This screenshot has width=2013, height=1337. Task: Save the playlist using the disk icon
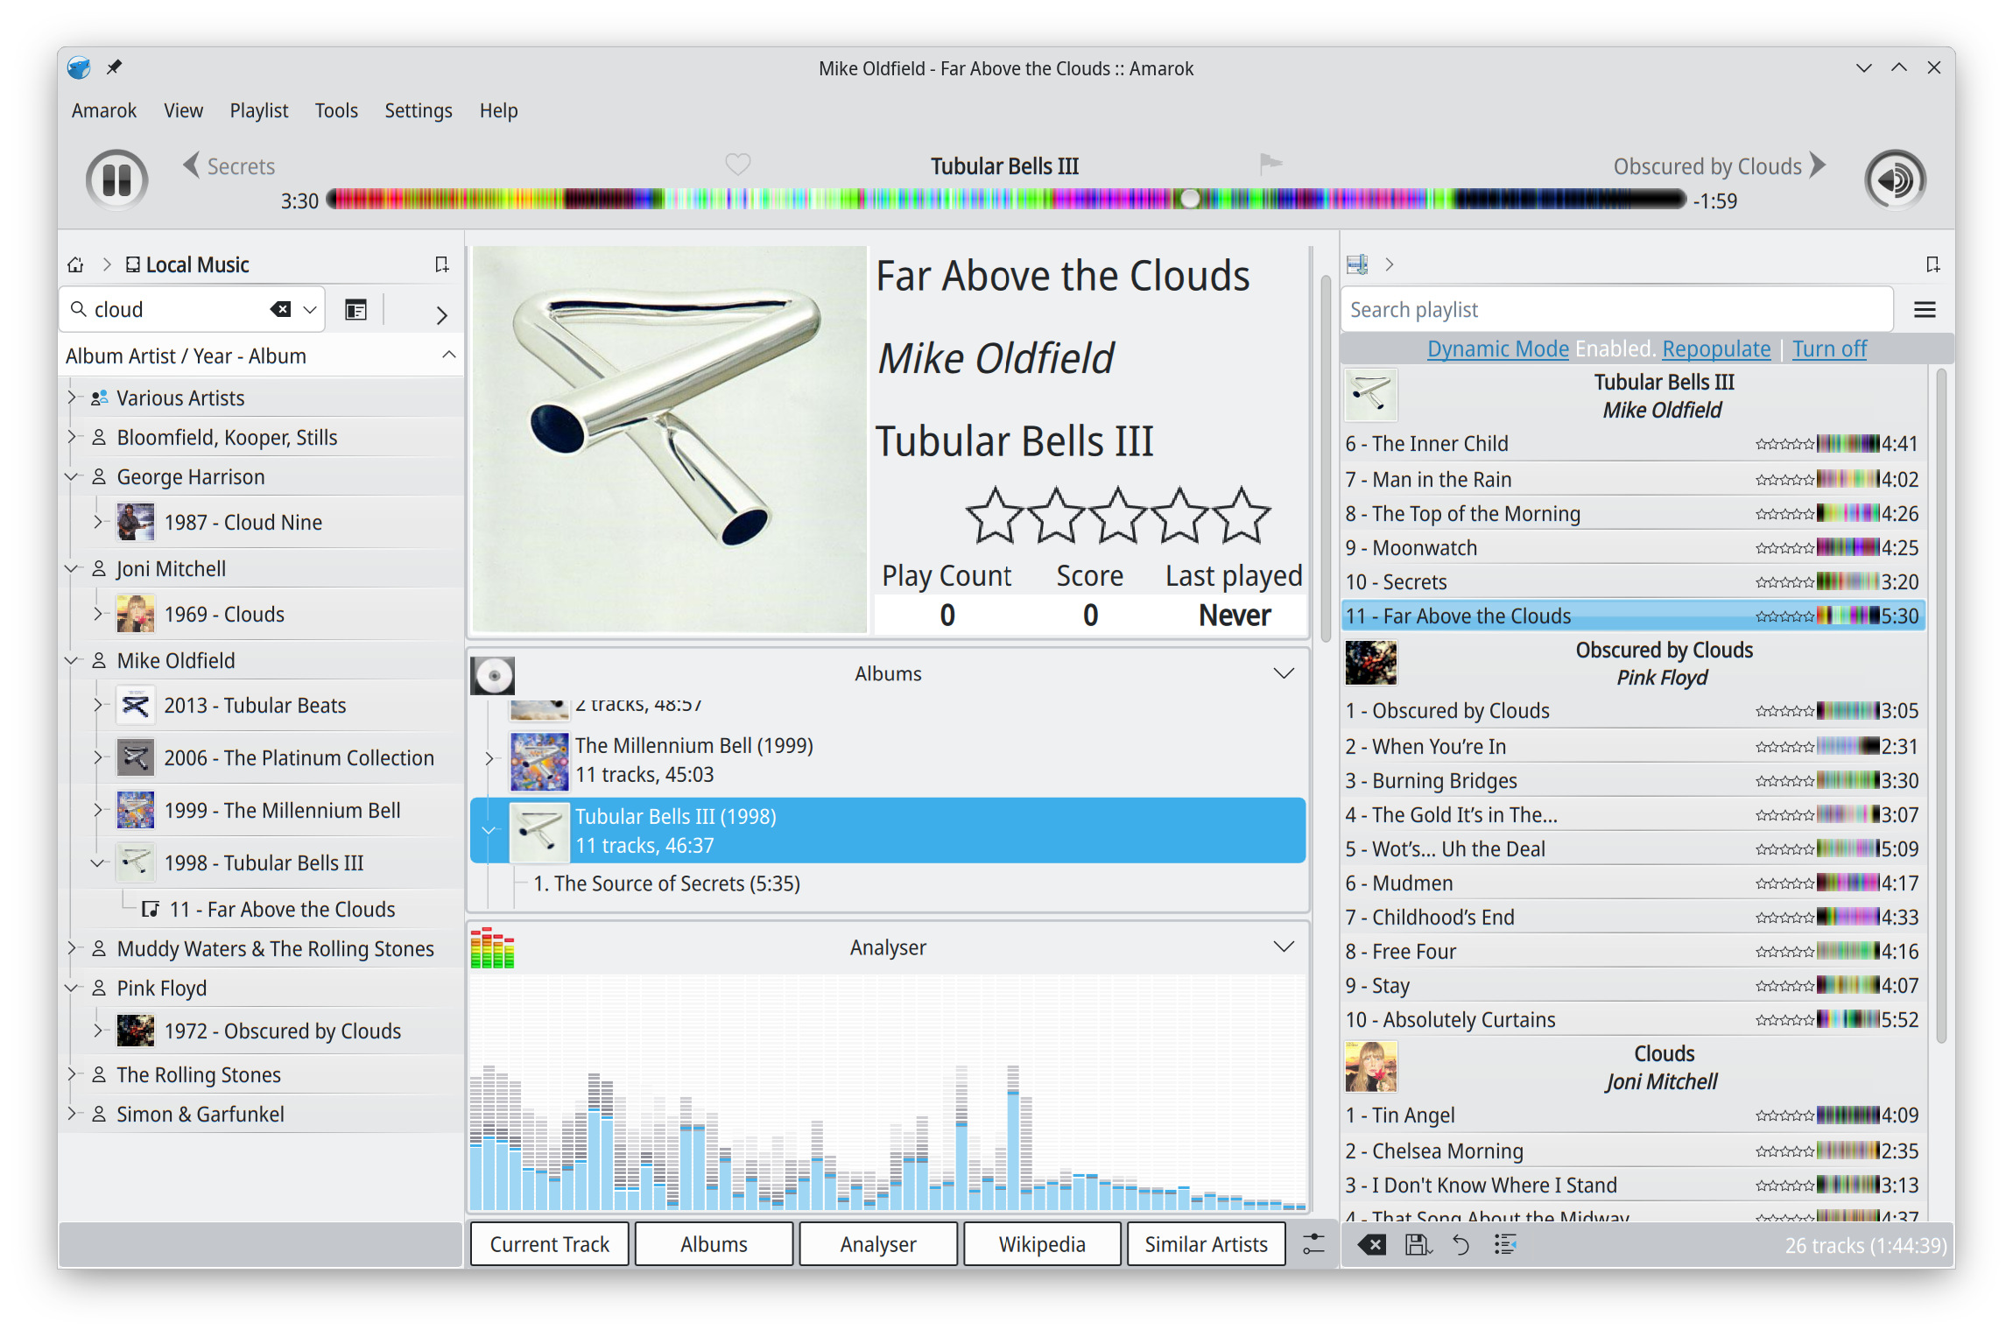pyautogui.click(x=1418, y=1244)
